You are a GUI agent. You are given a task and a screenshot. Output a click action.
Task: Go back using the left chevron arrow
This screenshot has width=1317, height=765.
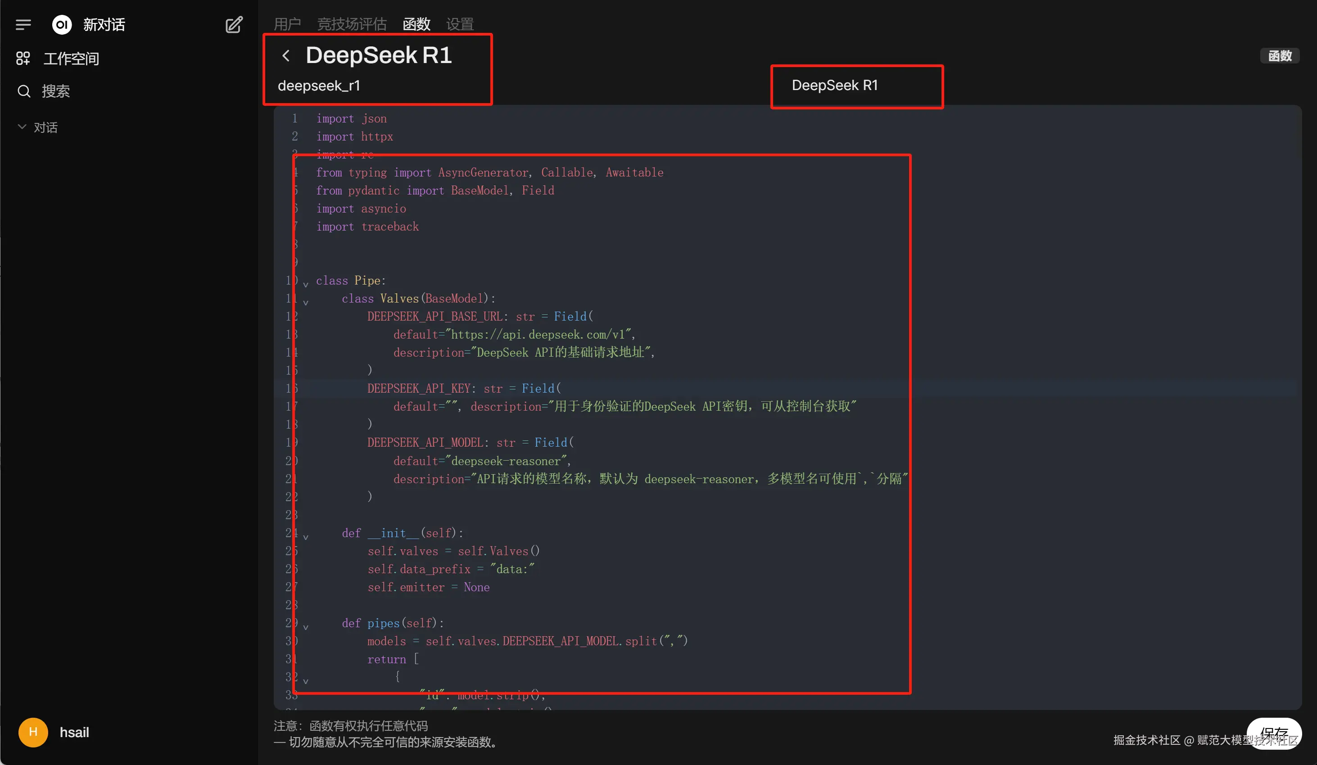[286, 56]
